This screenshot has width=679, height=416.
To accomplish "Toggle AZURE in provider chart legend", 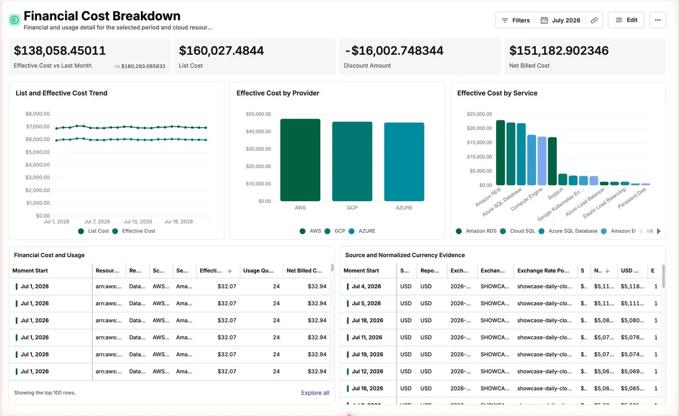I will (362, 231).
